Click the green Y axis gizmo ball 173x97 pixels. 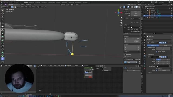pos(119,10)
